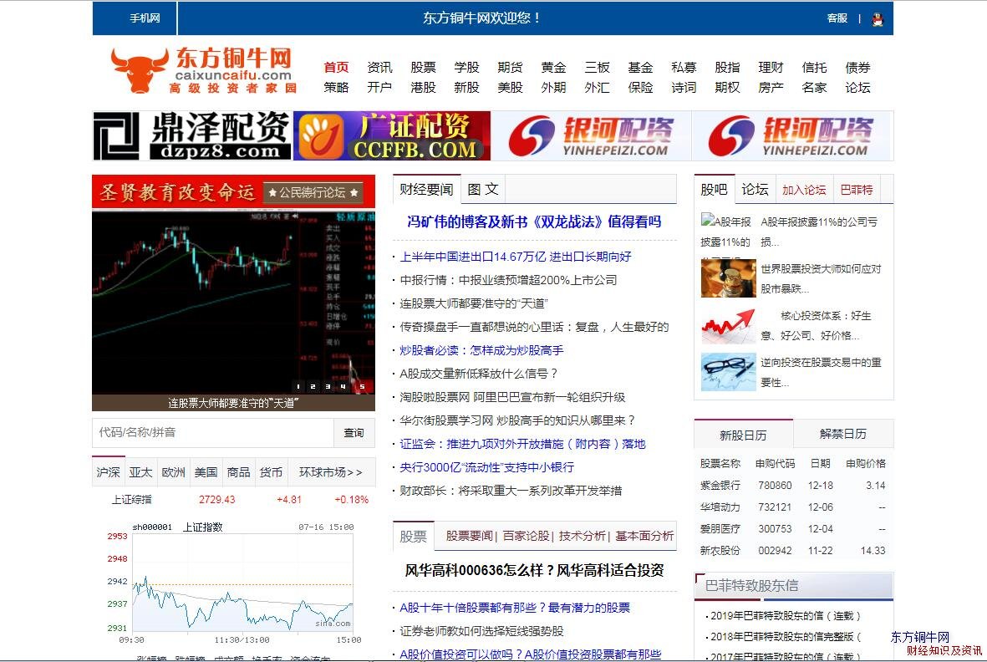Select the 股吧 tab
Image resolution: width=987 pixels, height=662 pixels.
click(714, 190)
